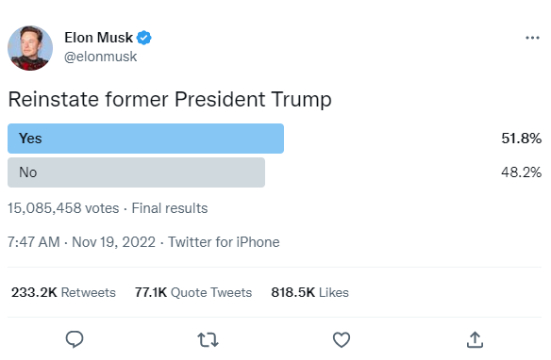Click the 51.8% Yes percentage

pos(521,139)
